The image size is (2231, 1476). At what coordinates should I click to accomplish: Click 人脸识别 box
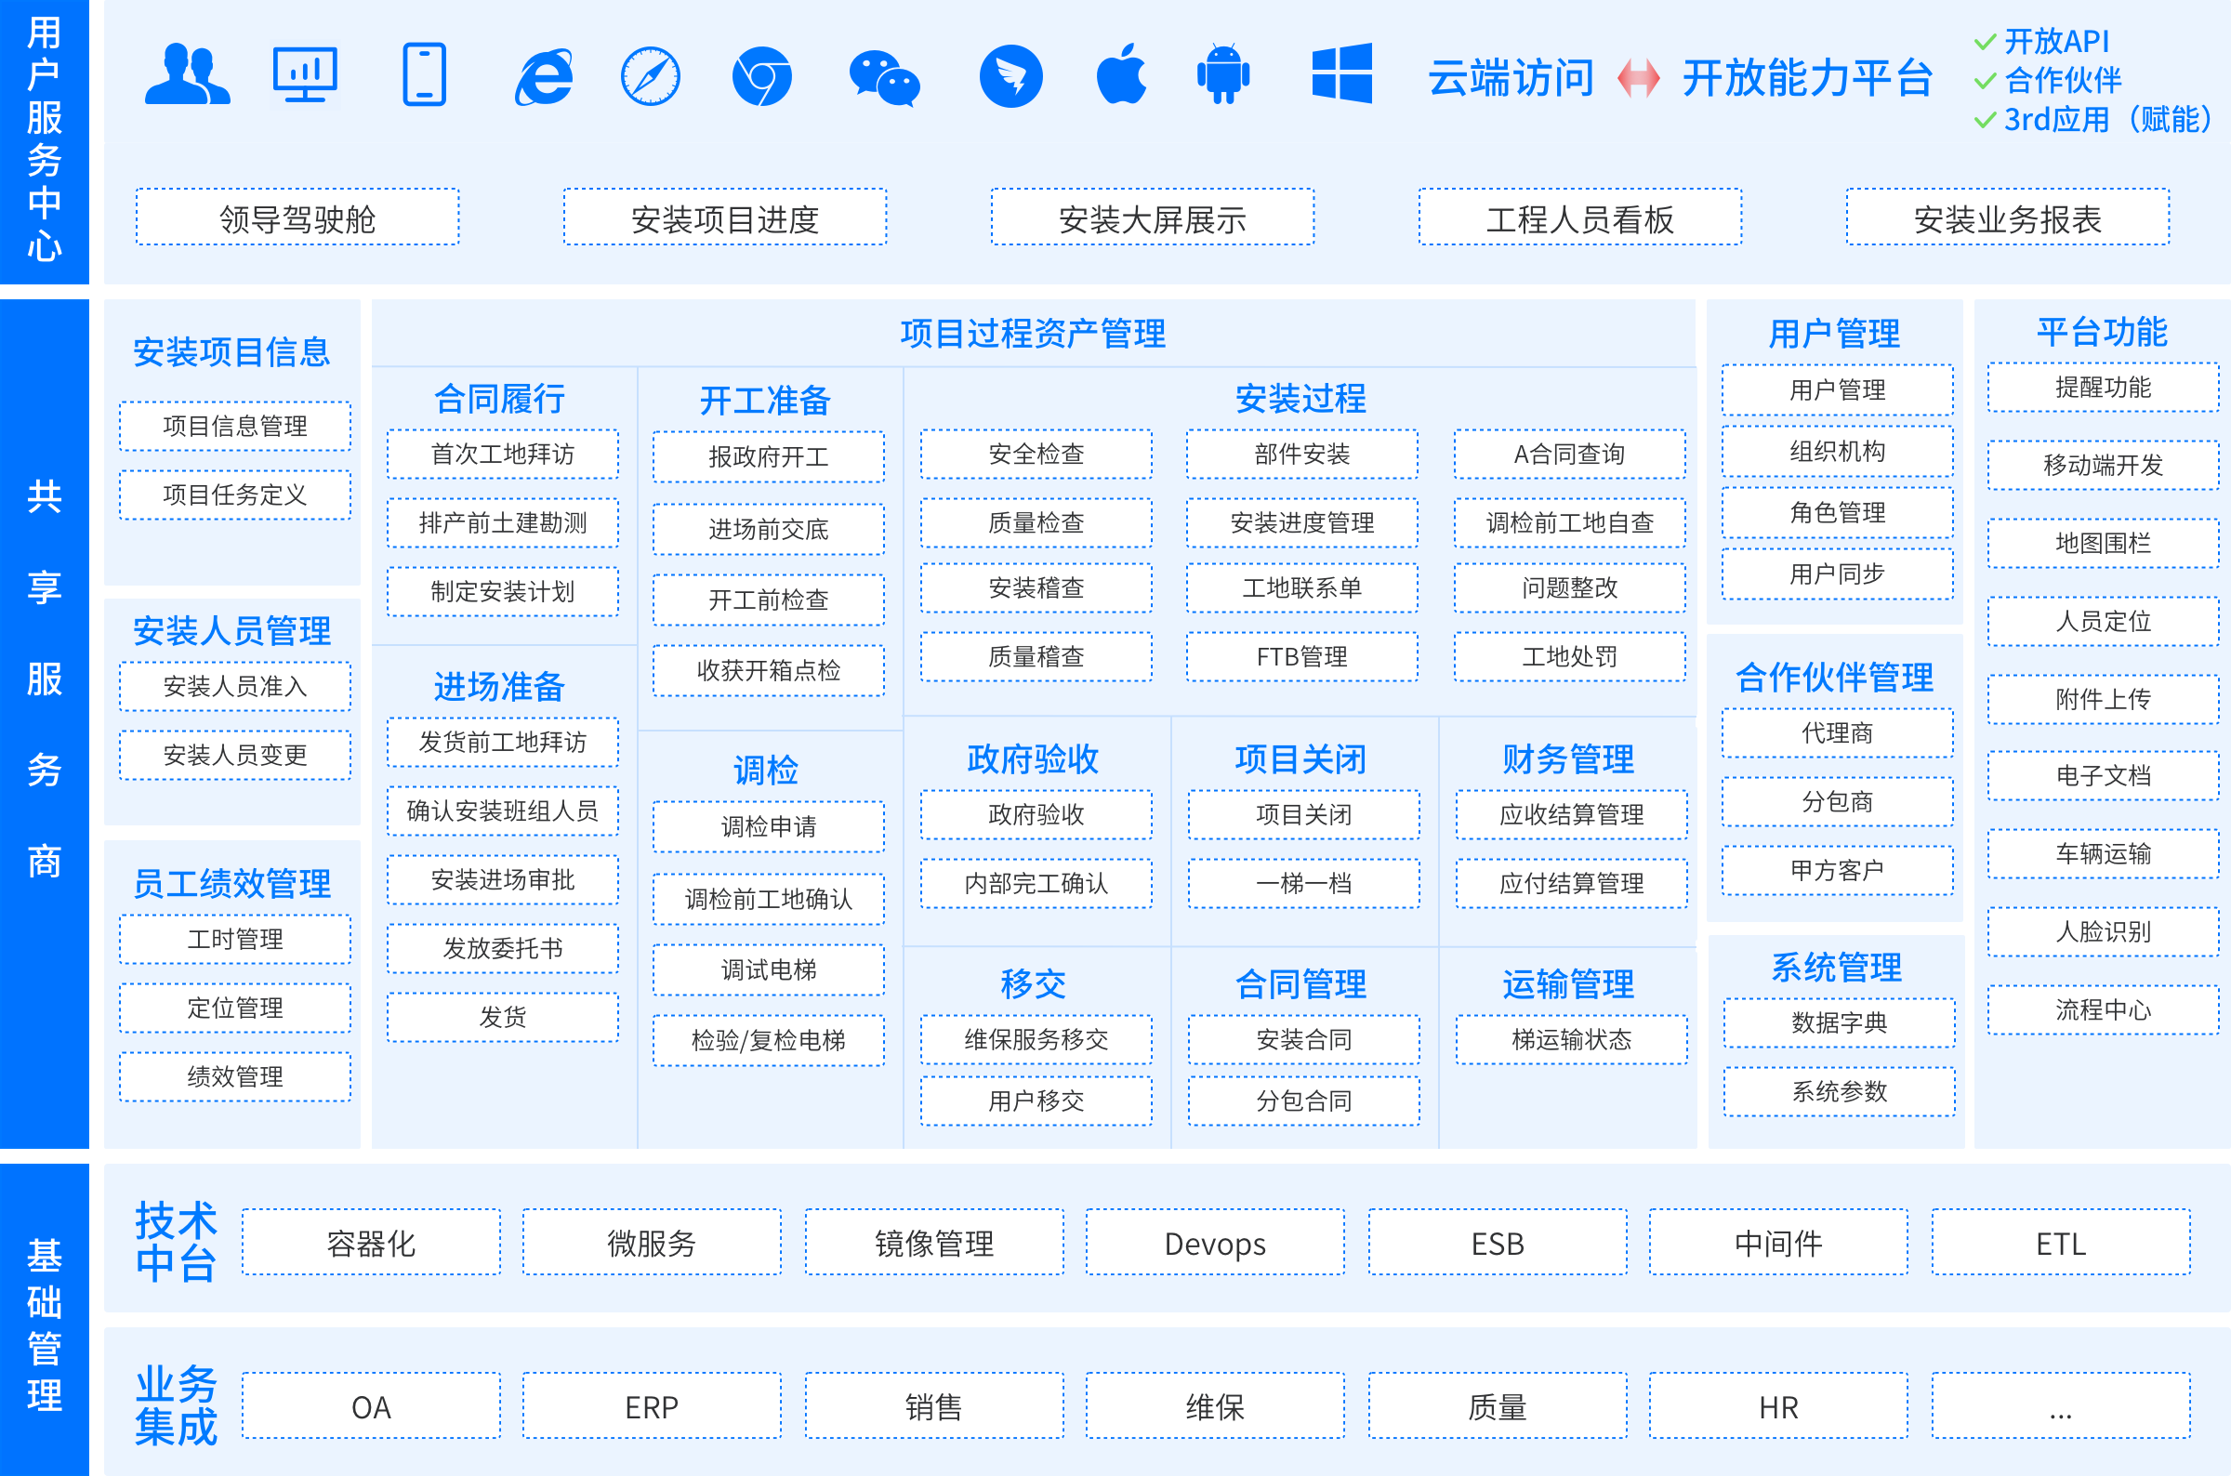(x=2103, y=933)
